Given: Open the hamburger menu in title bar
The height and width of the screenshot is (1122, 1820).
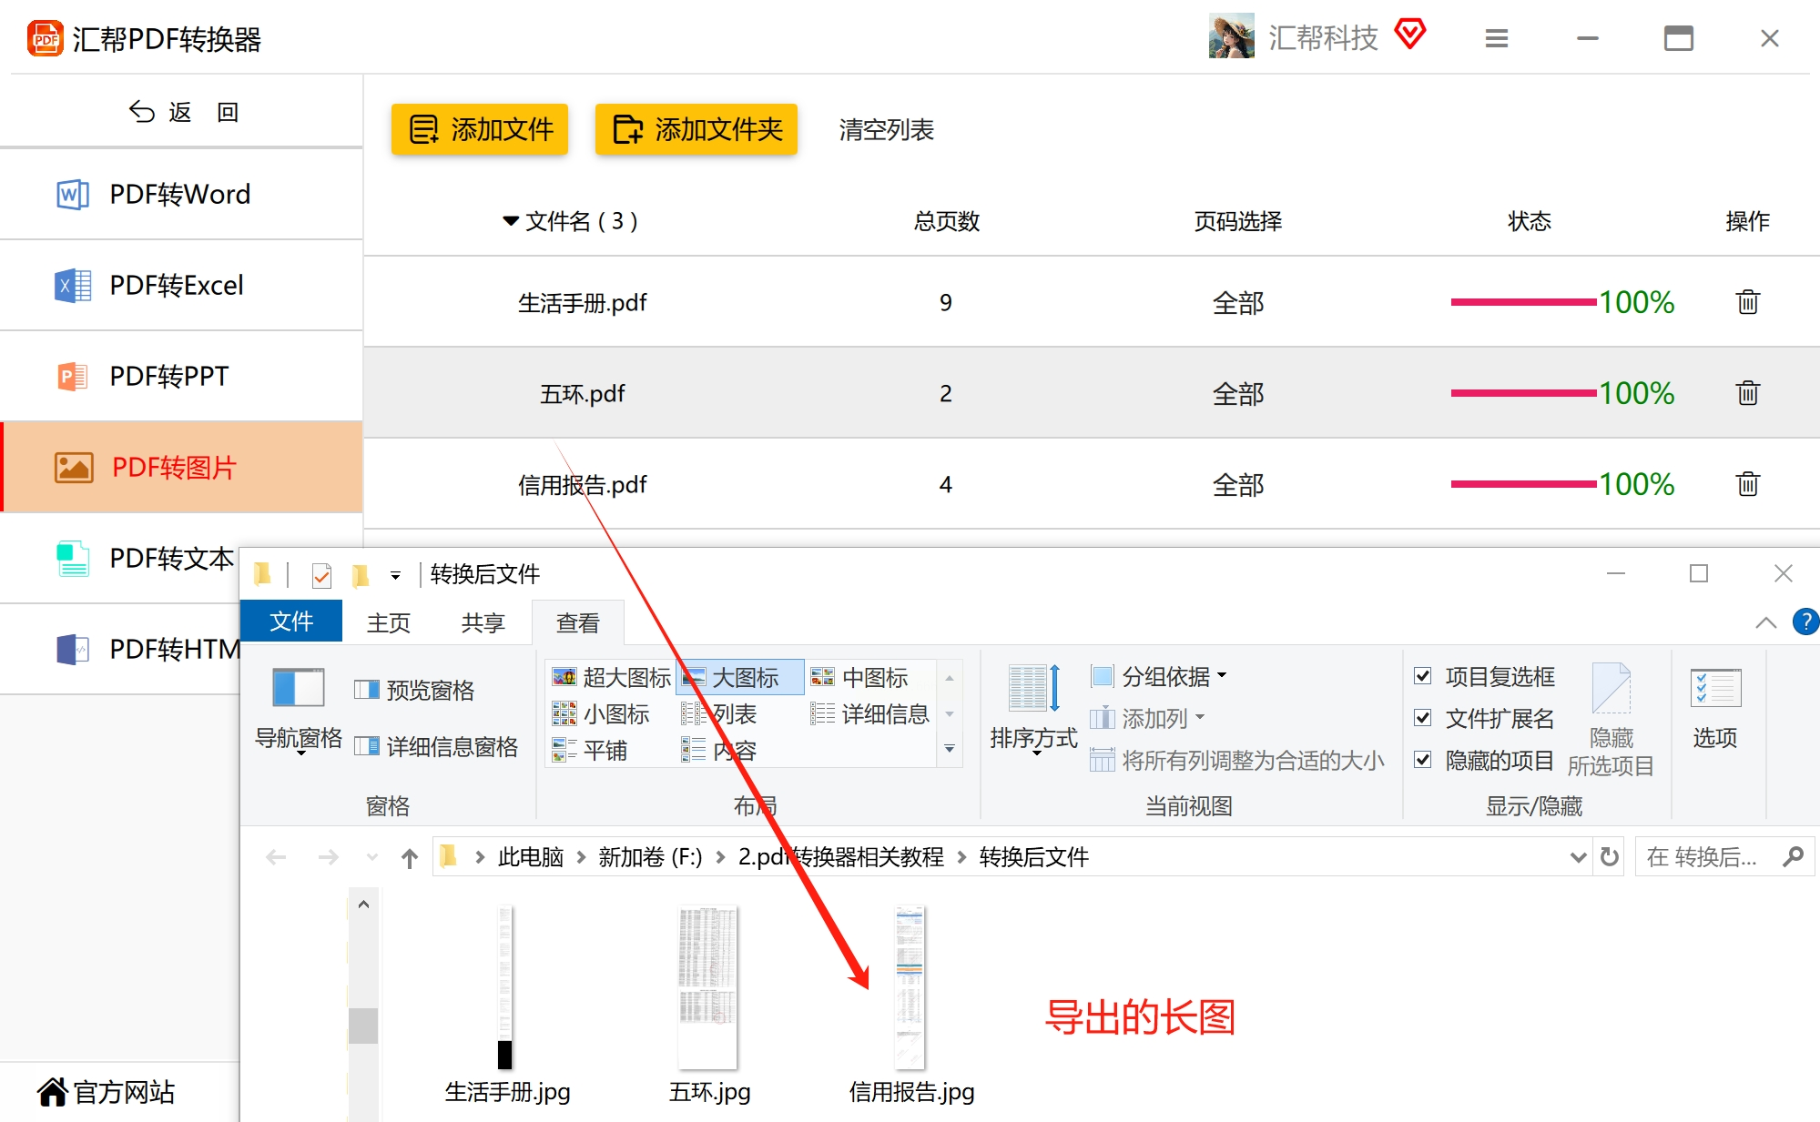Looking at the screenshot, I should pos(1497,38).
